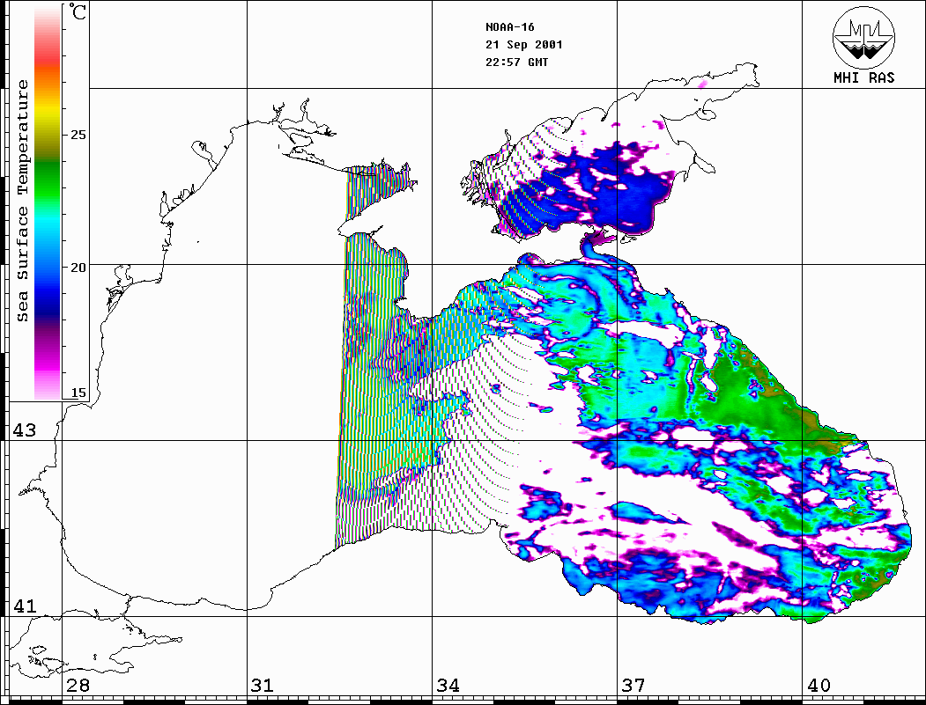
Task: Click longitude label 40
Action: 819,686
